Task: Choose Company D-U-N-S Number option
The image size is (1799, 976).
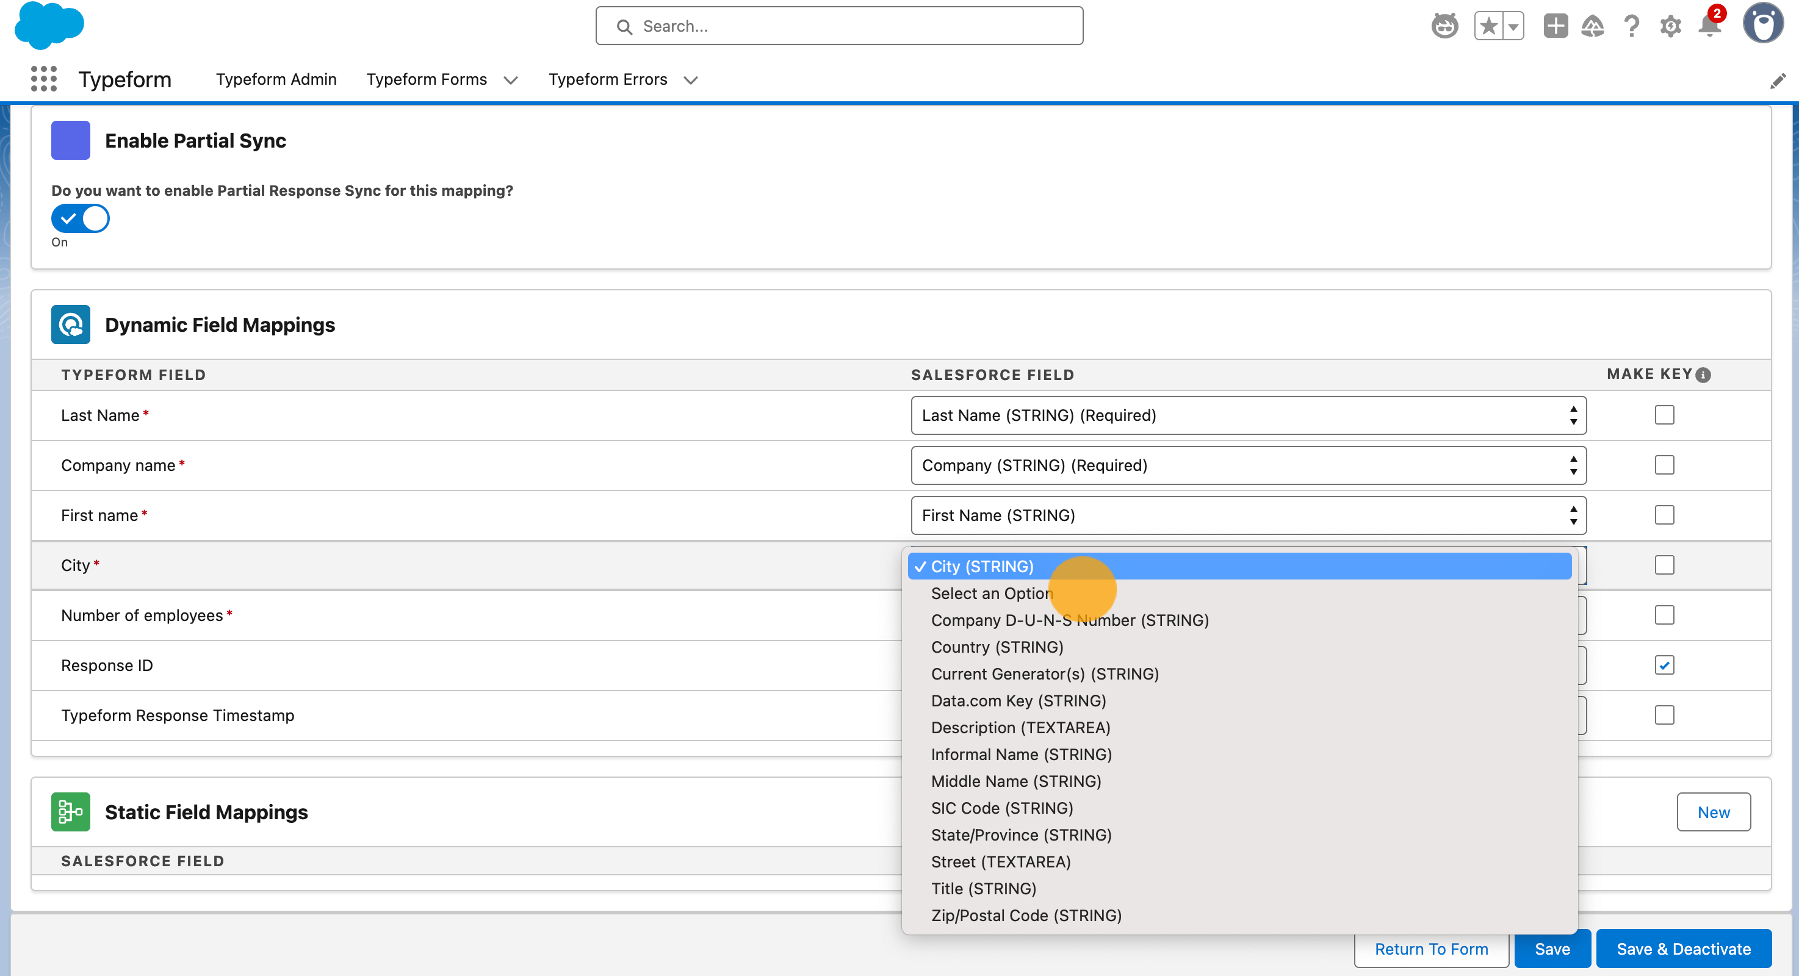Action: pyautogui.click(x=1239, y=620)
